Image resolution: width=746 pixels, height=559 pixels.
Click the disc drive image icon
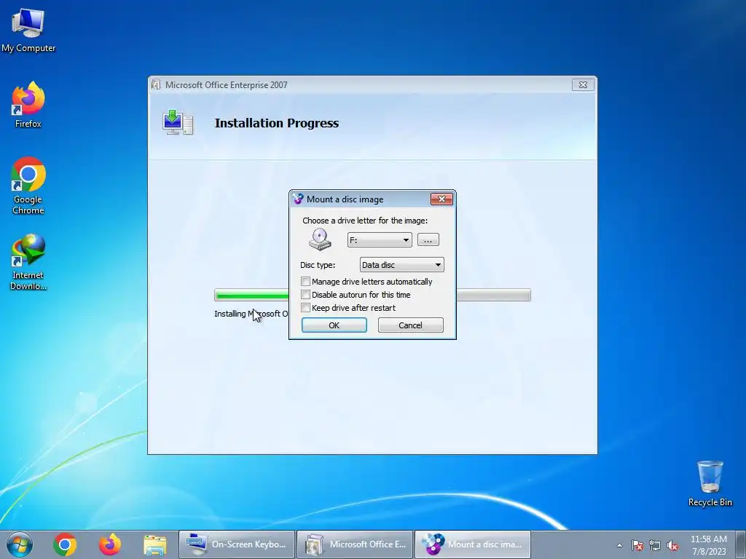(320, 239)
